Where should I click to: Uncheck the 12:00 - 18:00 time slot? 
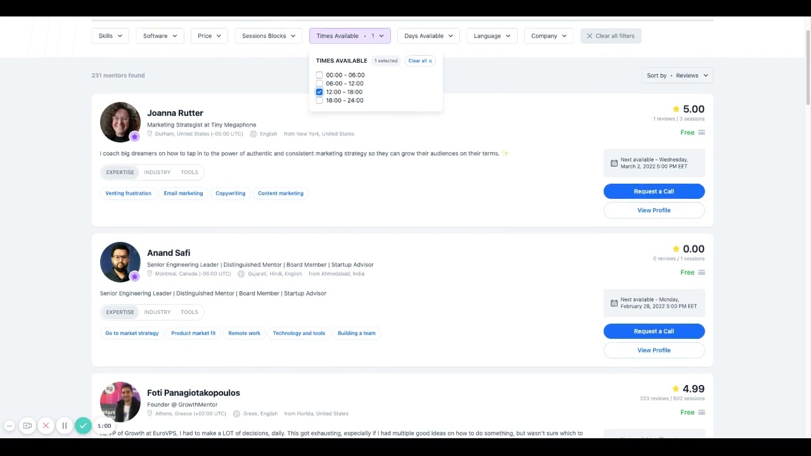319,92
